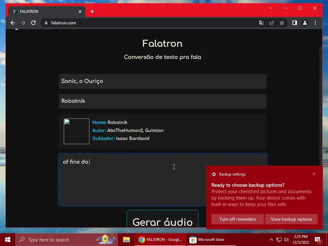Open the tab search chevron
Screen dimensions: 328x246
[270, 8]
